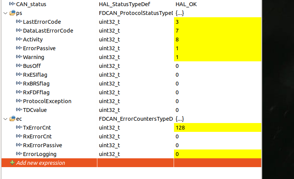This screenshot has width=294, height=179.
Task: Select the Warning expression name
Action: (34, 57)
